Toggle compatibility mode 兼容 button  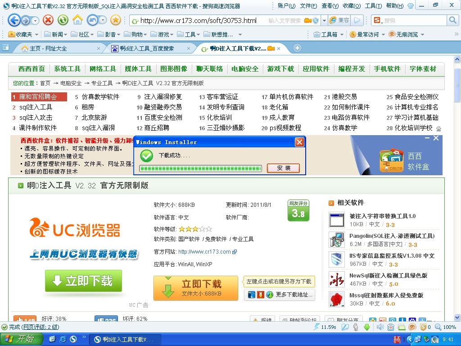(339, 20)
